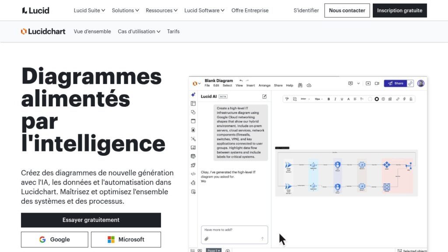The image size is (448, 252).
Task: Click the generated infrastructure diagram on canvas
Action: click(346, 173)
